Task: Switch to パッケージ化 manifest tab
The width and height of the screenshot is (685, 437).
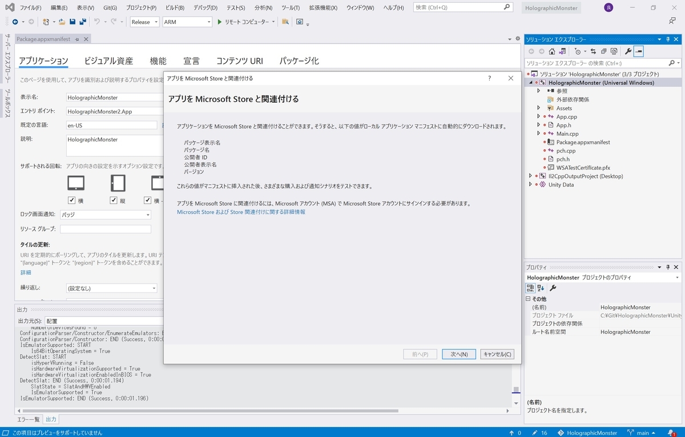Action: coord(299,61)
